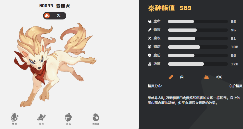Switch to the 异色 shiny variant icon
This screenshot has width=243, height=129.
tap(41, 117)
